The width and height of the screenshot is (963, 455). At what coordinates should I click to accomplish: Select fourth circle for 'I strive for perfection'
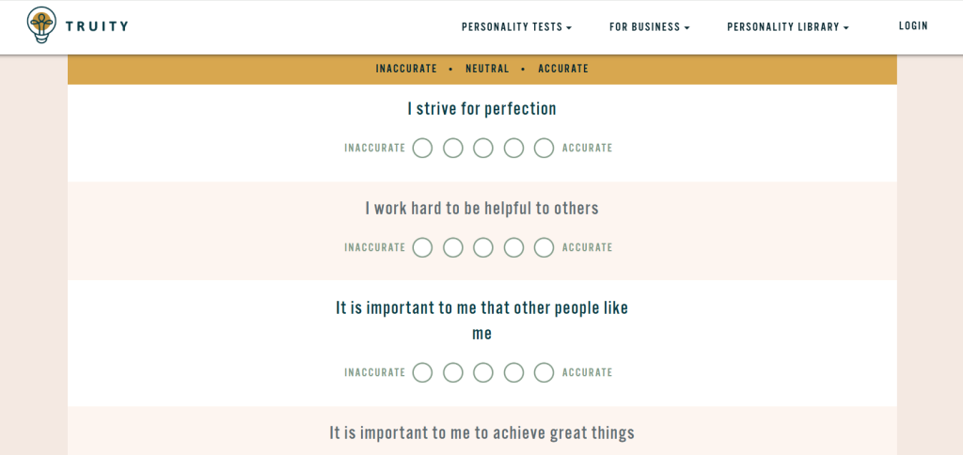pyautogui.click(x=513, y=149)
